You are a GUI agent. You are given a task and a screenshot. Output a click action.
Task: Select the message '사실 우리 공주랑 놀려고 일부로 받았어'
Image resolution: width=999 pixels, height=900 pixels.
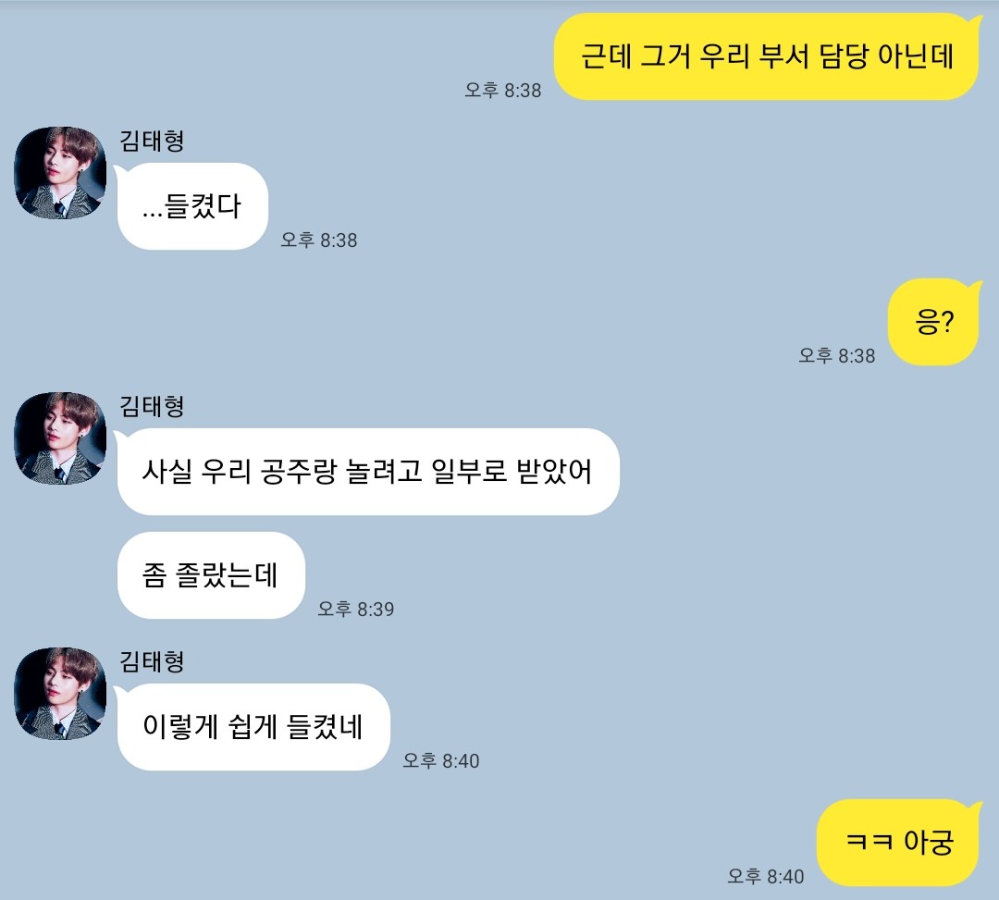[x=367, y=472]
